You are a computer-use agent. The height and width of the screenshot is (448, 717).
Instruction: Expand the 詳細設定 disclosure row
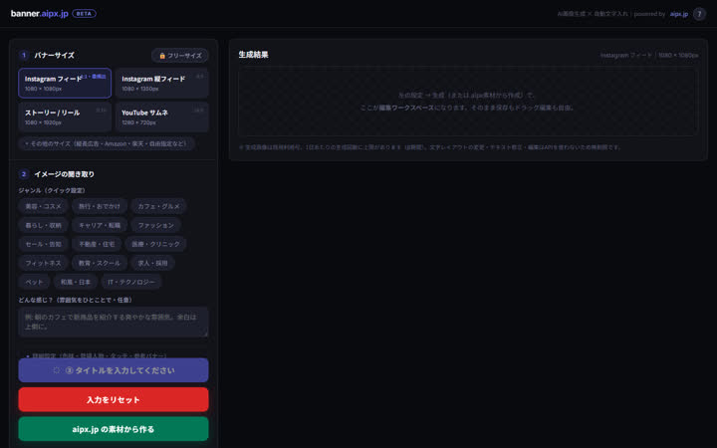pos(114,354)
